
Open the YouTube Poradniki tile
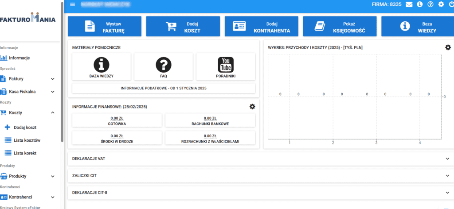226,67
